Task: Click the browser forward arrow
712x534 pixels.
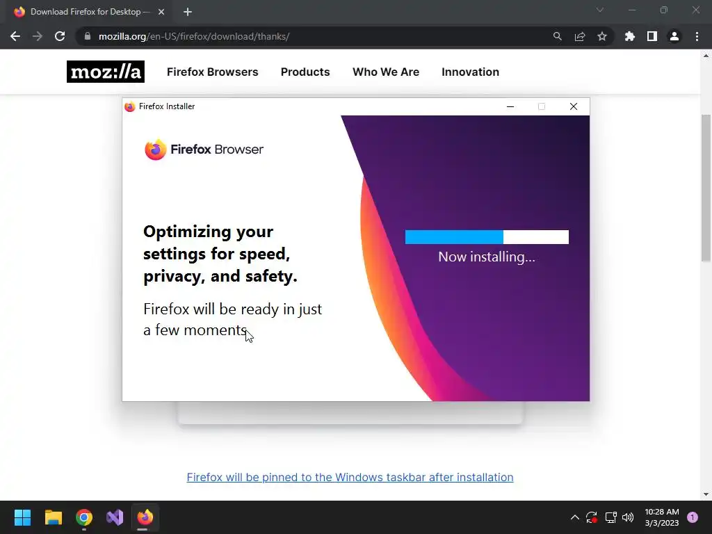Action: [x=38, y=36]
